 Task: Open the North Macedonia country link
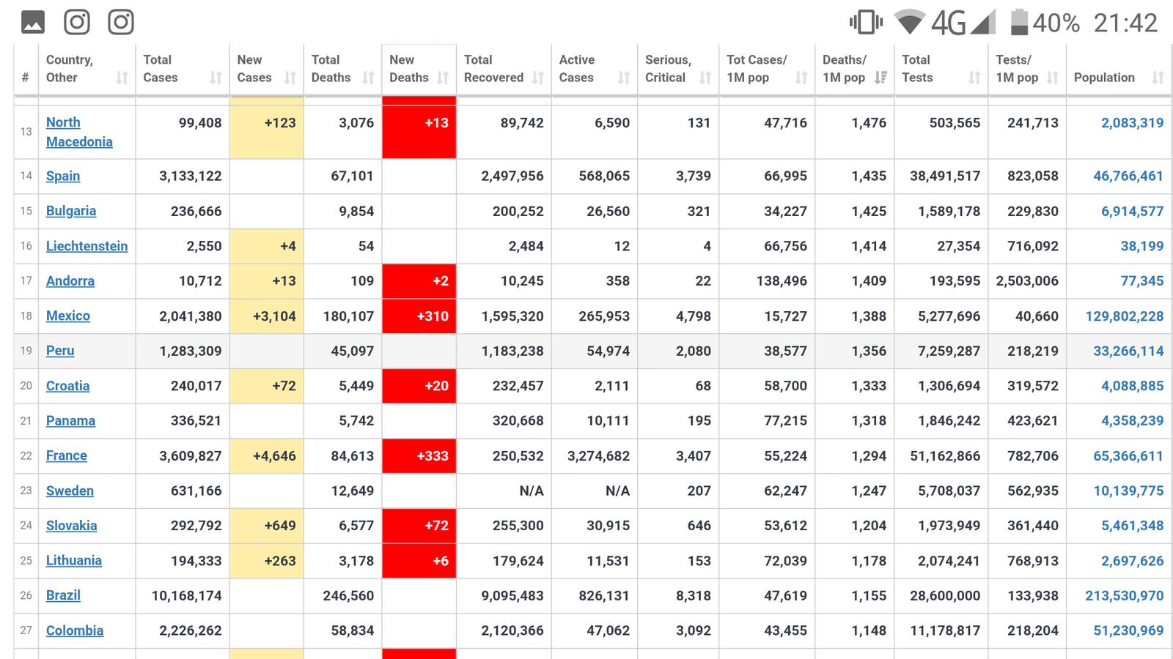pyautogui.click(x=78, y=132)
